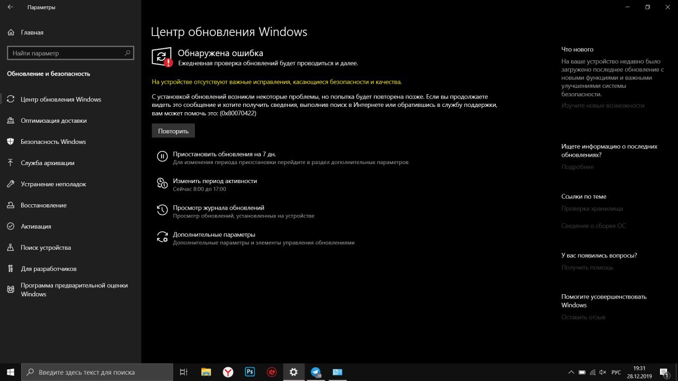This screenshot has width=678, height=381.
Task: Open Просмотр журнала обновлений
Action: (218, 208)
